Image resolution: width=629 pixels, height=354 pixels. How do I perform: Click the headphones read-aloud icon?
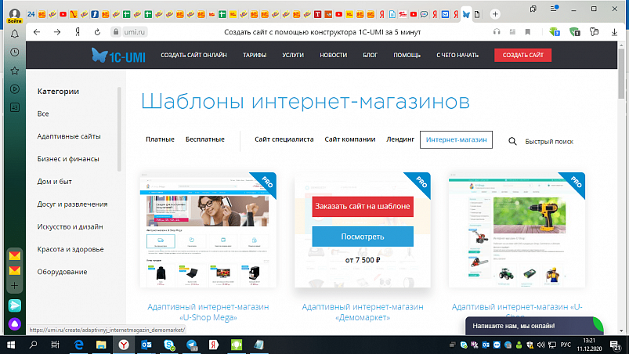(x=497, y=31)
